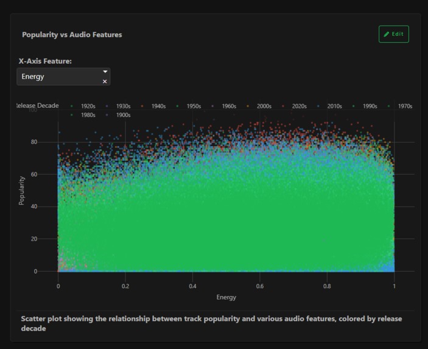The height and width of the screenshot is (349, 428).
Task: Click the pencil icon in Edit button
Action: pyautogui.click(x=386, y=34)
